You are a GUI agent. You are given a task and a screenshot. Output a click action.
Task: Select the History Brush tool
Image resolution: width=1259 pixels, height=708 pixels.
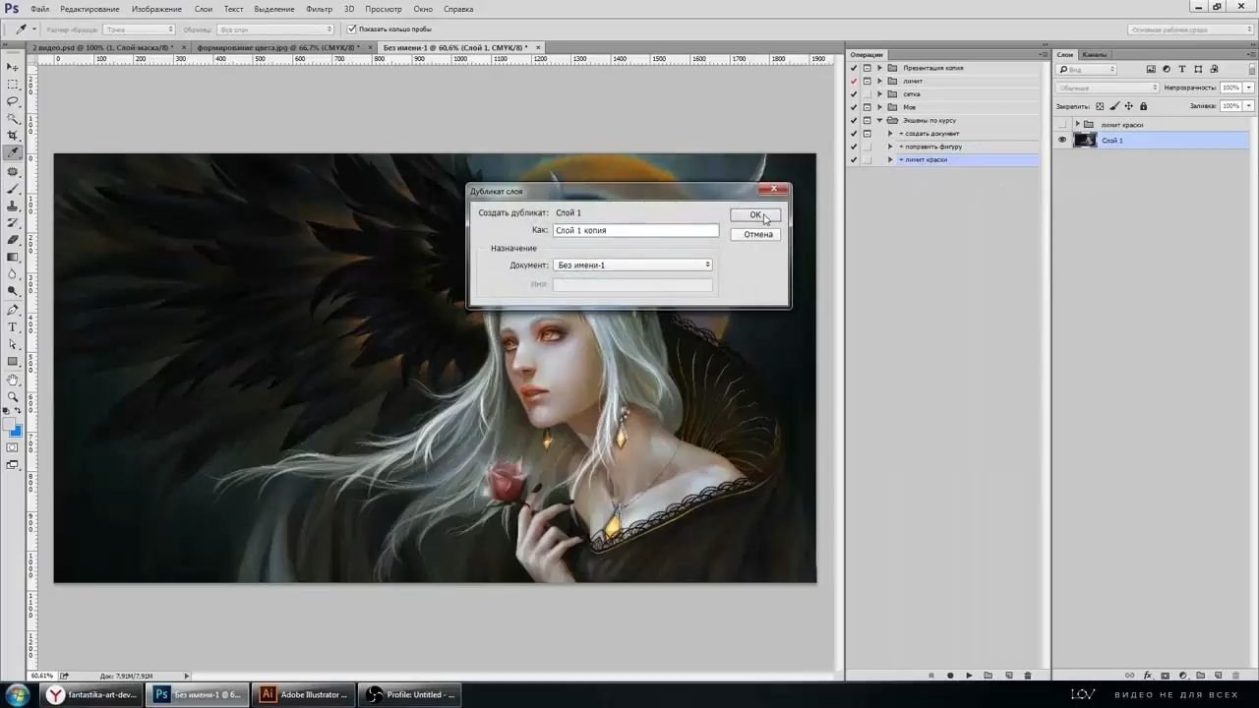[x=13, y=222]
